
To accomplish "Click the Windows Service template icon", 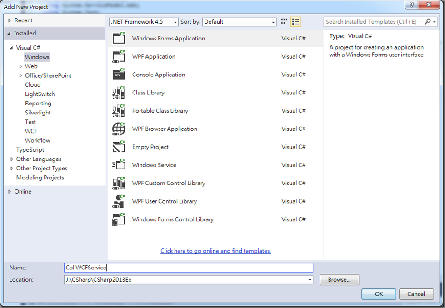I will [x=119, y=165].
